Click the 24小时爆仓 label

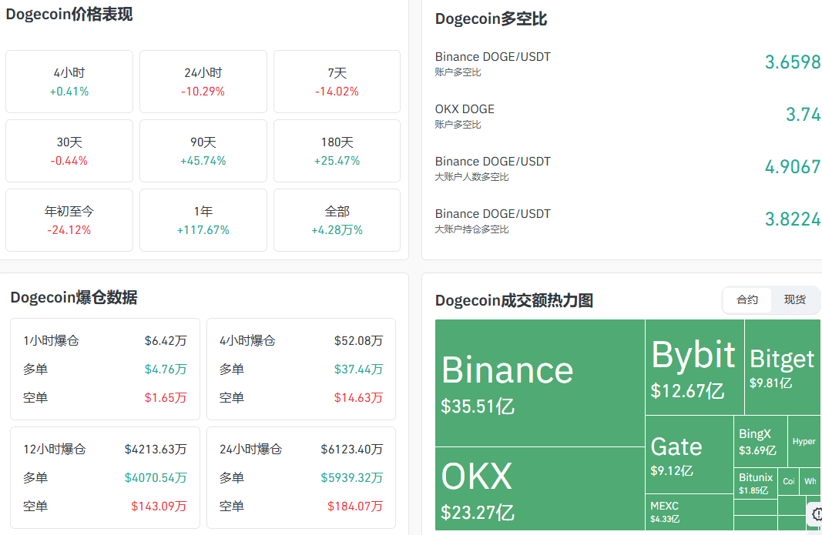pos(250,449)
